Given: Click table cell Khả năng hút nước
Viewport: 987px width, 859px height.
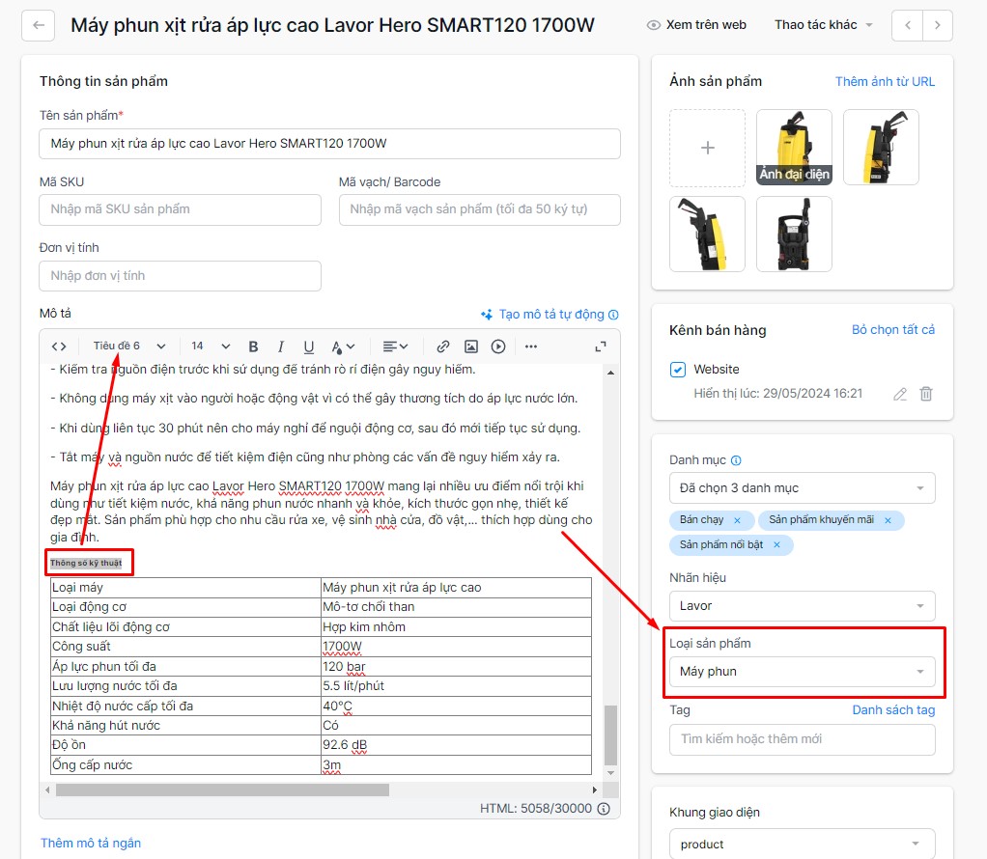Looking at the screenshot, I should 185,726.
